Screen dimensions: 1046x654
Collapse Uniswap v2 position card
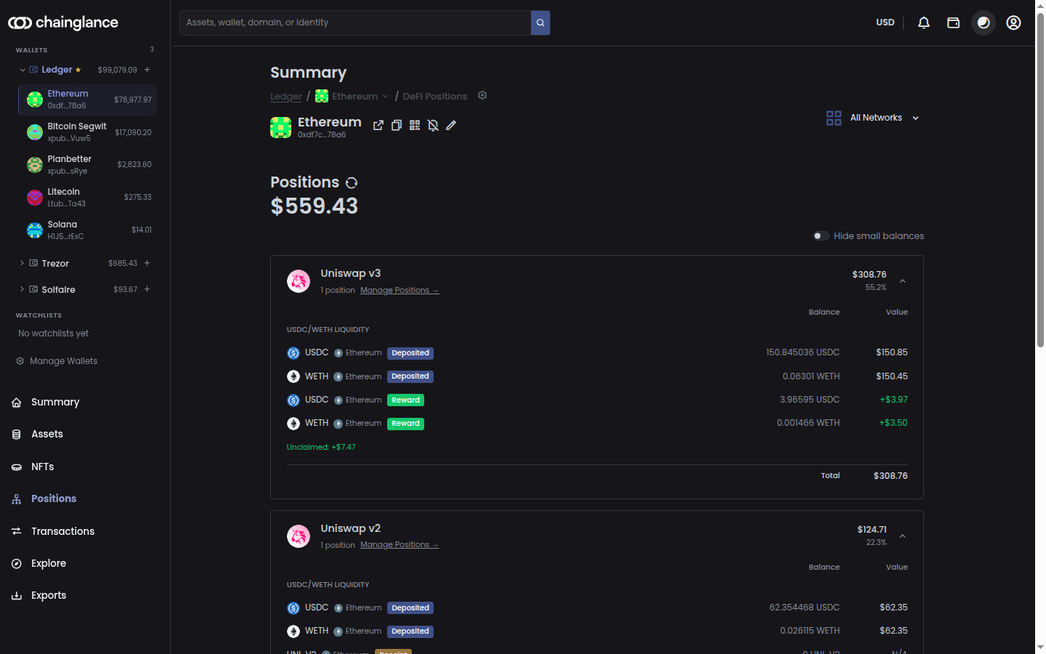pos(902,536)
